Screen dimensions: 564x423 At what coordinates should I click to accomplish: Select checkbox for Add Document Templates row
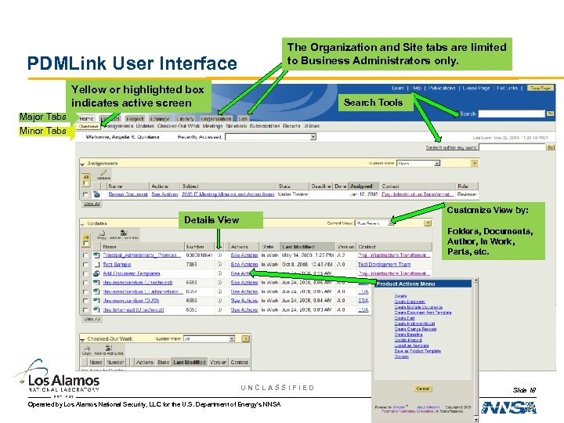tap(85, 273)
